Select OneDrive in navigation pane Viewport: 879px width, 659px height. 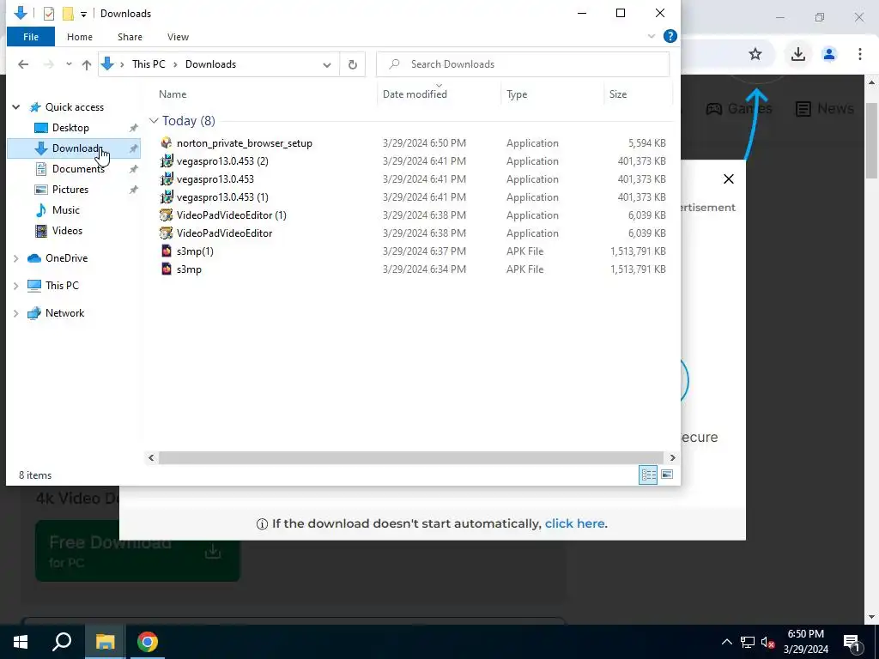66,258
